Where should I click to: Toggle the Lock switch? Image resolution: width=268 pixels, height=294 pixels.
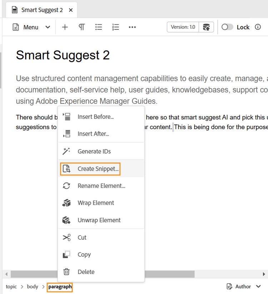click(228, 27)
